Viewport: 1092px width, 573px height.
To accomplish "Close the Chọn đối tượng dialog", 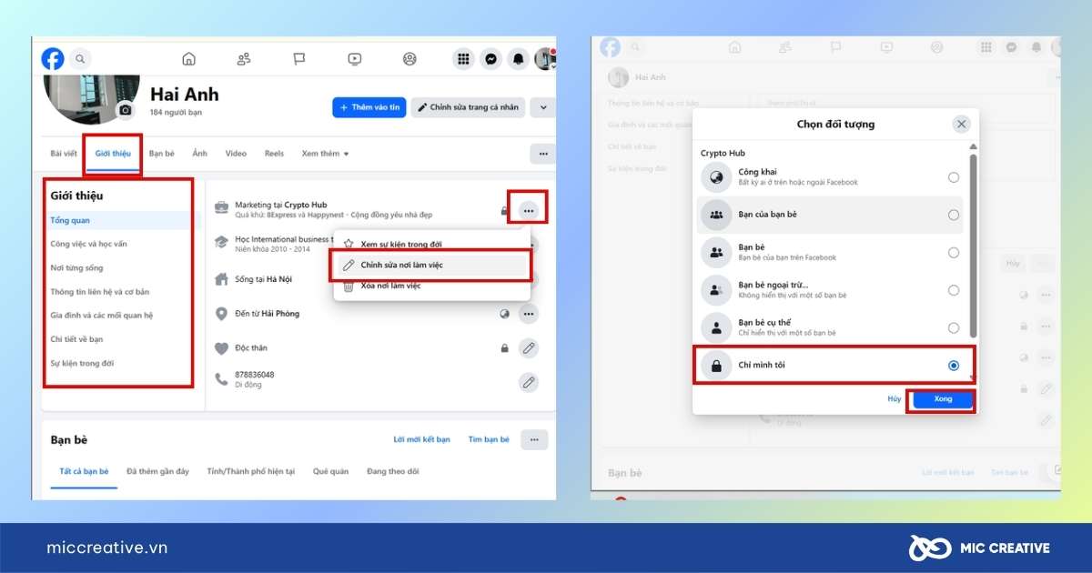I will pos(961,125).
